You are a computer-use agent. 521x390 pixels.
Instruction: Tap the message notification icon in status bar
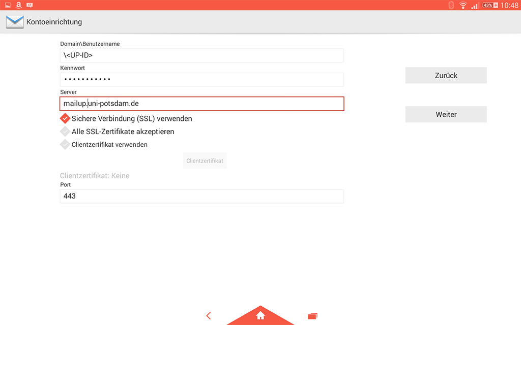tap(30, 5)
